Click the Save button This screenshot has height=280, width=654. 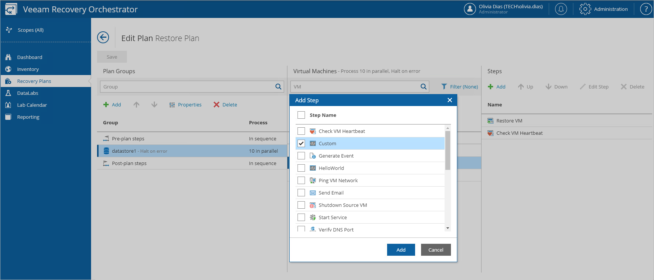click(x=112, y=57)
